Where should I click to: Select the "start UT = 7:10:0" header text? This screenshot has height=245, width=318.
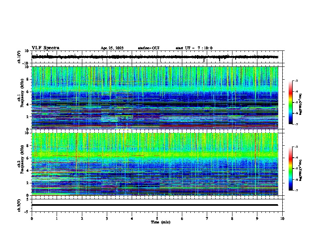coord(194,48)
